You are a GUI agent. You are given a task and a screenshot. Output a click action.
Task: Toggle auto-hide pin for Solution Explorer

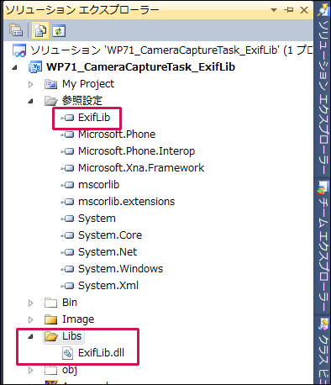click(x=288, y=10)
